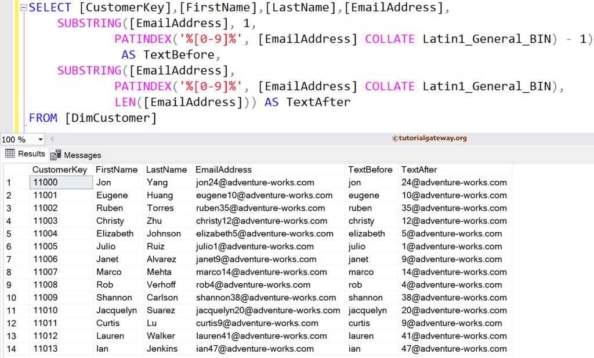Open the Messages tab
The image size is (594, 358).
pyautogui.click(x=82, y=155)
